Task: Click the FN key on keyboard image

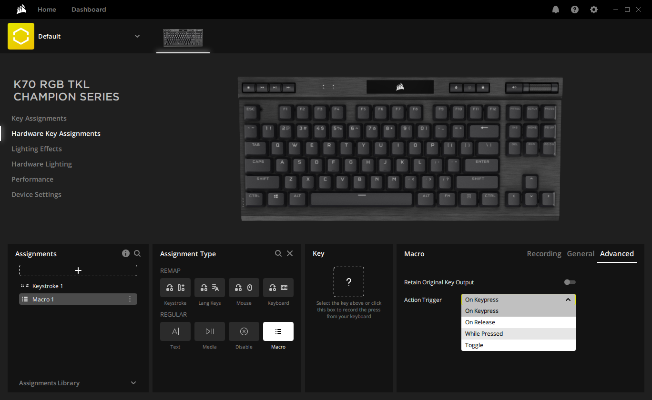Action: click(x=447, y=199)
